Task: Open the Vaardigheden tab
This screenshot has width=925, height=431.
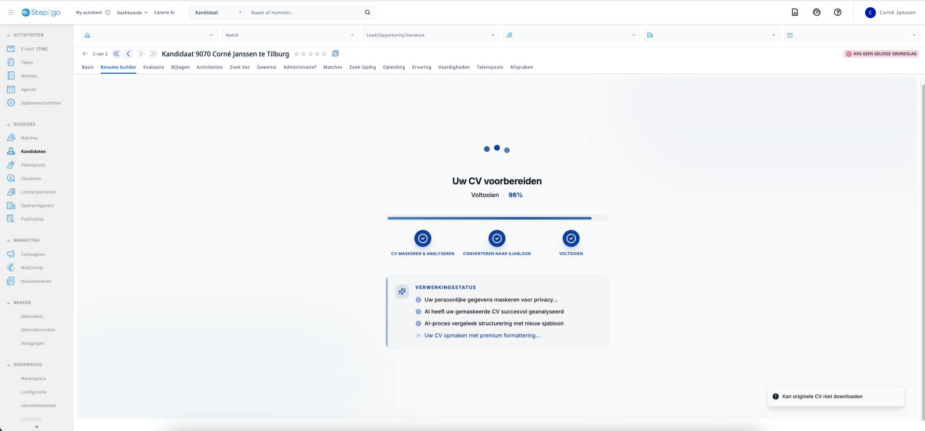Action: [454, 67]
